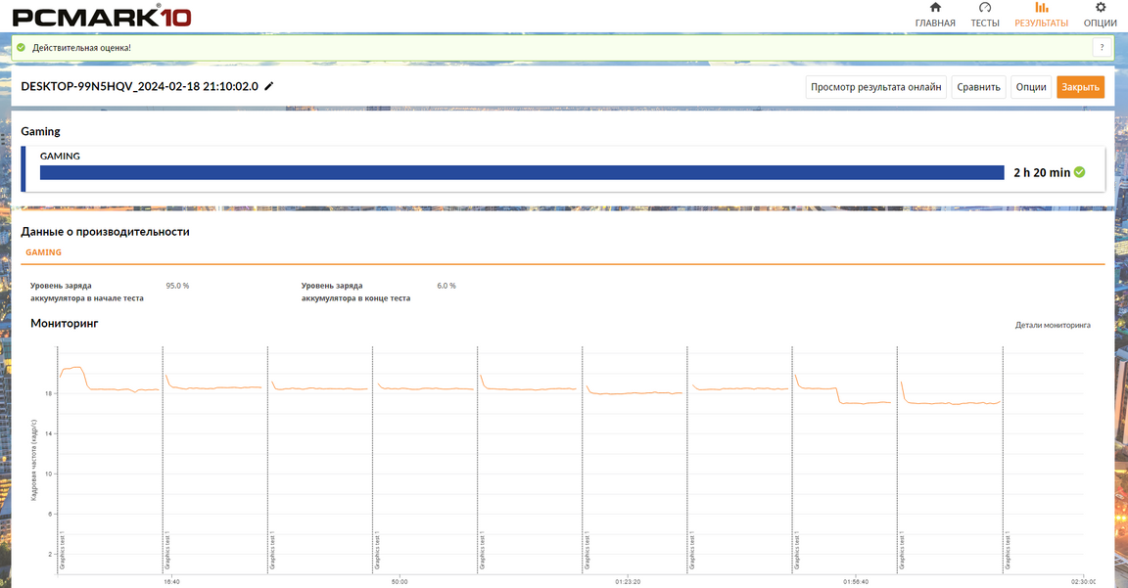This screenshot has height=588, width=1128.
Task: Click the 50:00 time axis label
Action: point(399,581)
